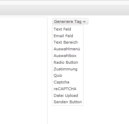The height and width of the screenshot is (124, 129).
Task: Choose Datei Upload tag option
Action: [x=66, y=96]
